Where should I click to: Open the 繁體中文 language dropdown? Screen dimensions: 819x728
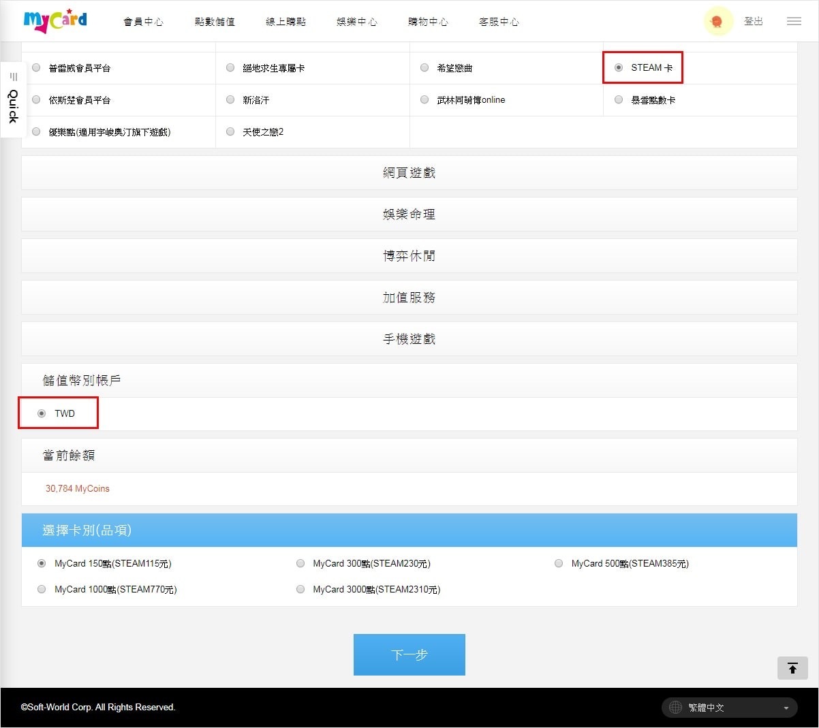(x=729, y=708)
